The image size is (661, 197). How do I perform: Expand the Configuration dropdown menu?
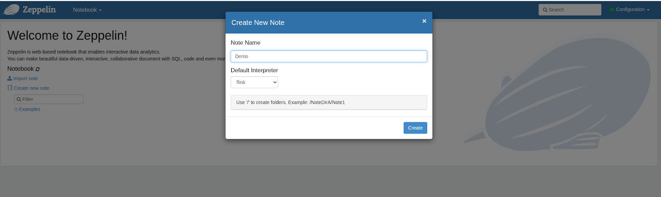(x=632, y=9)
